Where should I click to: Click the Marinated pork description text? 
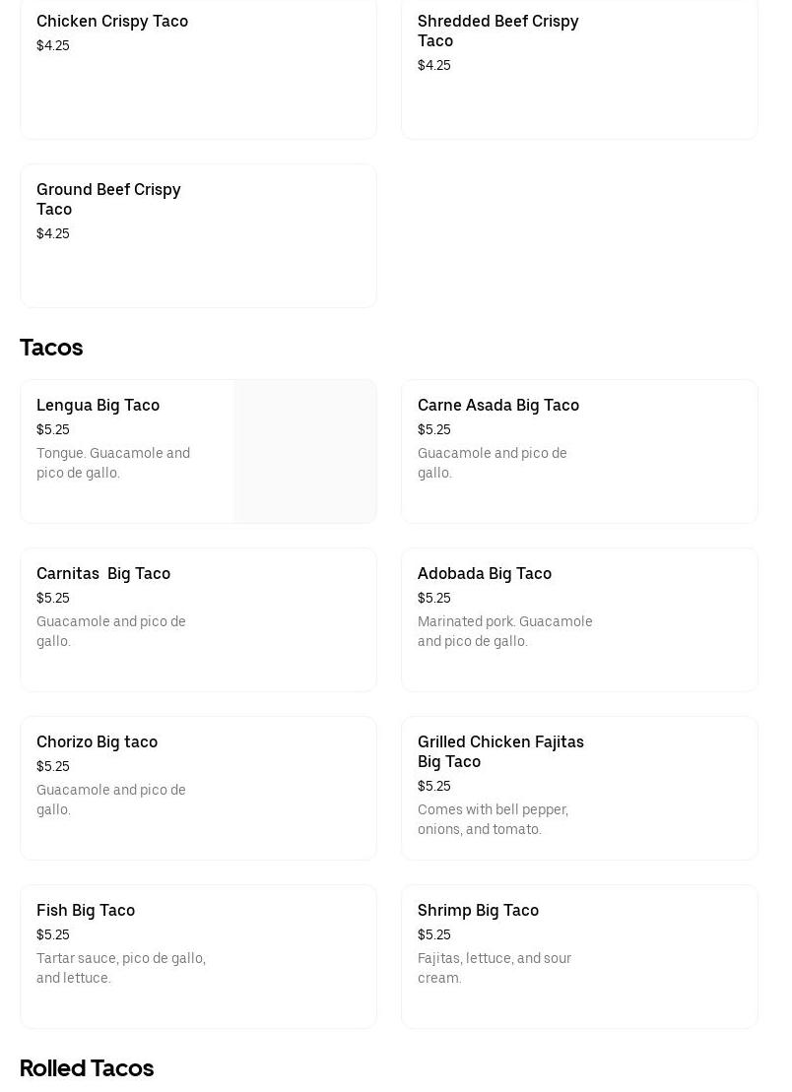coord(504,632)
